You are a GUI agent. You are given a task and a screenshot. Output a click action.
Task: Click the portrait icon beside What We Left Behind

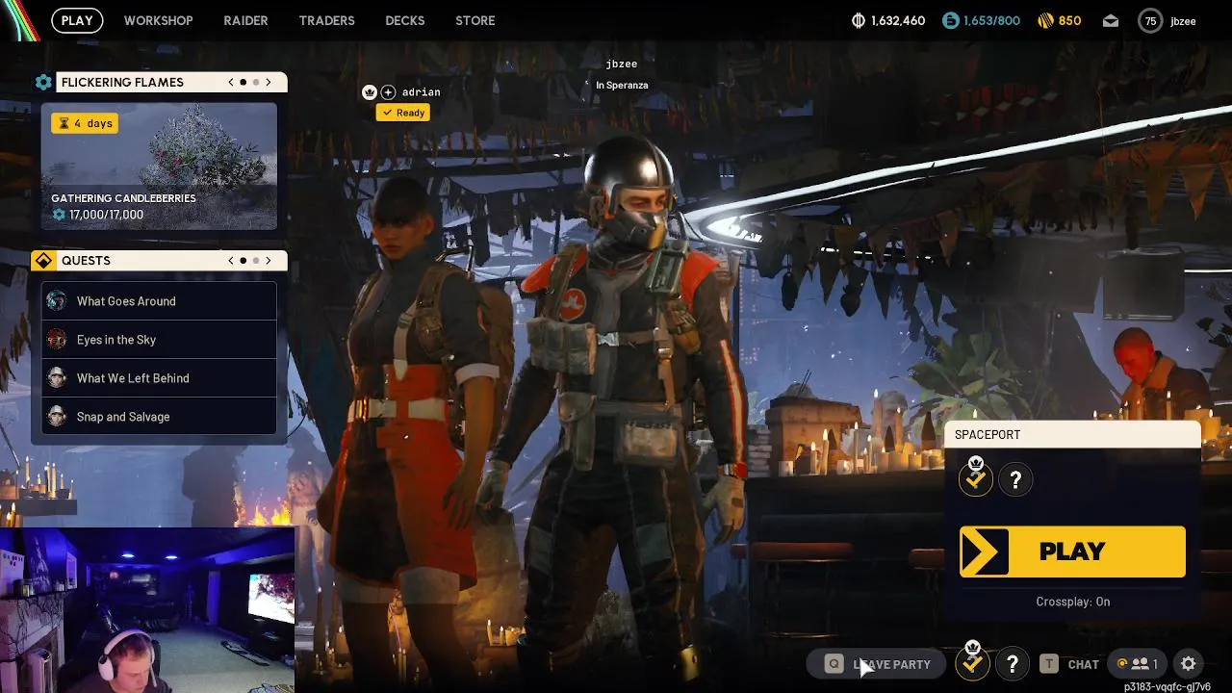point(57,377)
